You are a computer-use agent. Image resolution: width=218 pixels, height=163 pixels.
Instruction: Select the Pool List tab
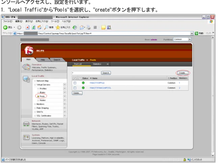click(x=78, y=64)
